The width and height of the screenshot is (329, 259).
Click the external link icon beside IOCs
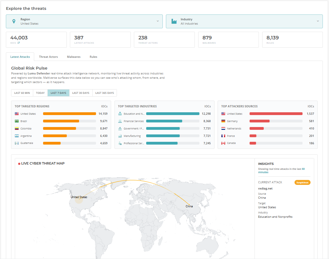(x=18, y=43)
